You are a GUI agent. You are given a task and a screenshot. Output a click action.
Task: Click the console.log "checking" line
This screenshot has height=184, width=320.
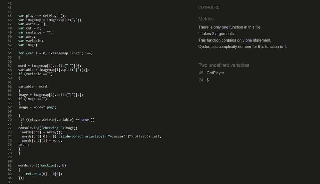pyautogui.click(x=48, y=128)
